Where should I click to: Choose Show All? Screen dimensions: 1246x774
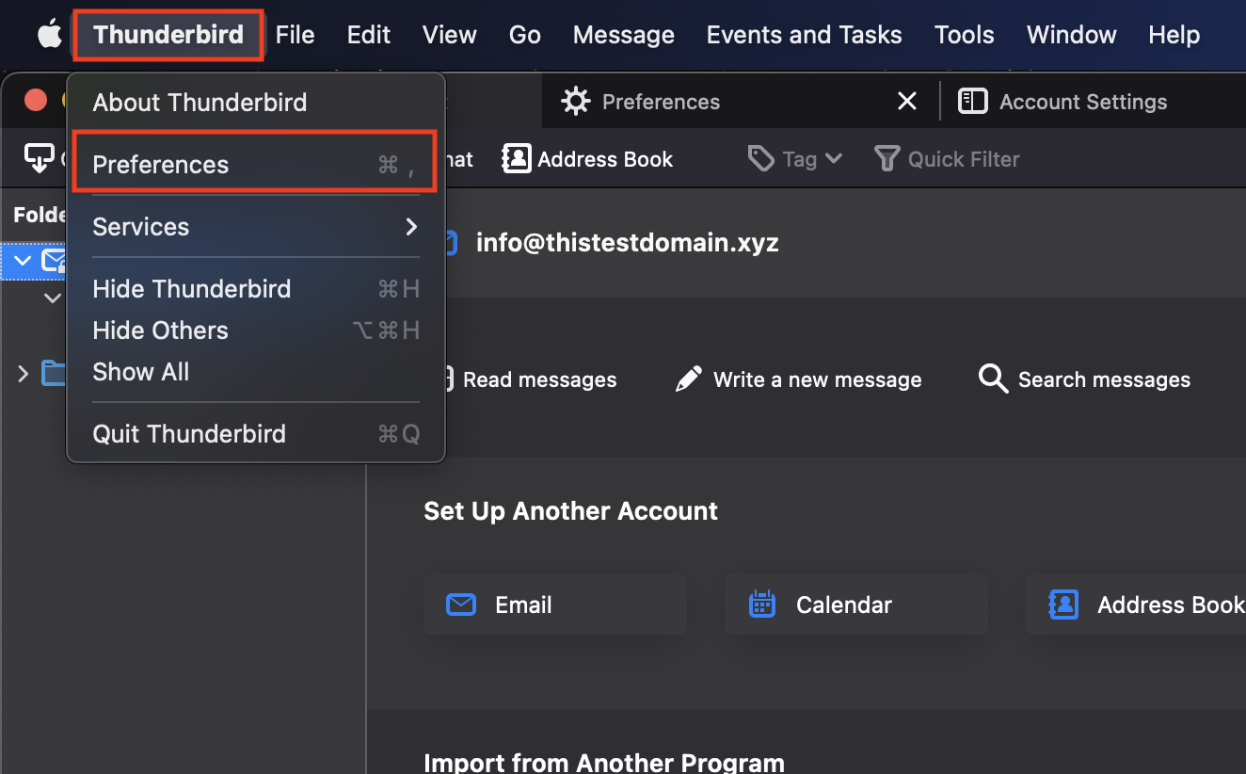point(255,372)
